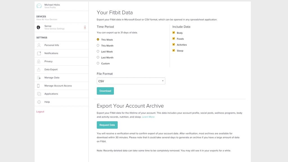Click the Sense watch device icon
The height and width of the screenshot is (162, 288).
(39, 27)
